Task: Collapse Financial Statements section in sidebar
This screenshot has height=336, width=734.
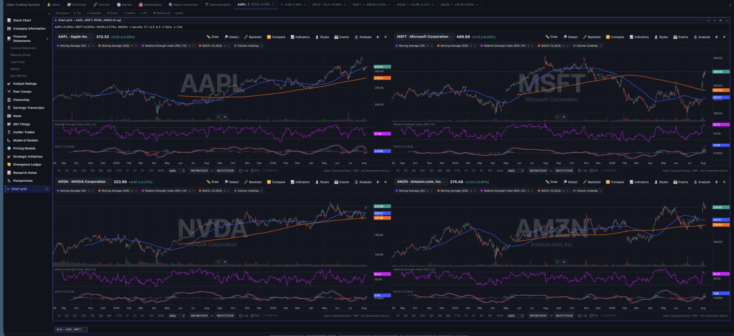Action: (47, 39)
